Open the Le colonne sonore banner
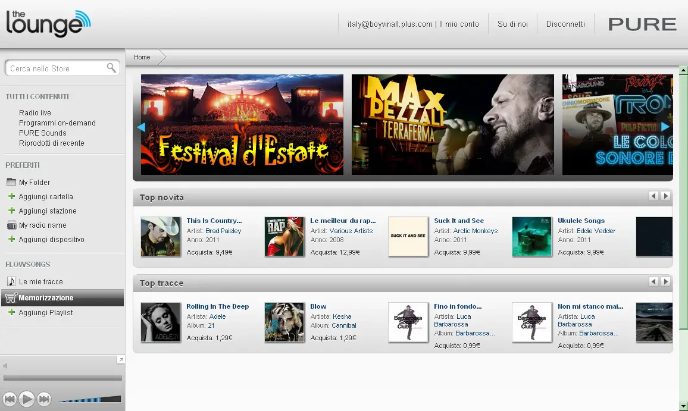The width and height of the screenshot is (688, 411). [617, 124]
